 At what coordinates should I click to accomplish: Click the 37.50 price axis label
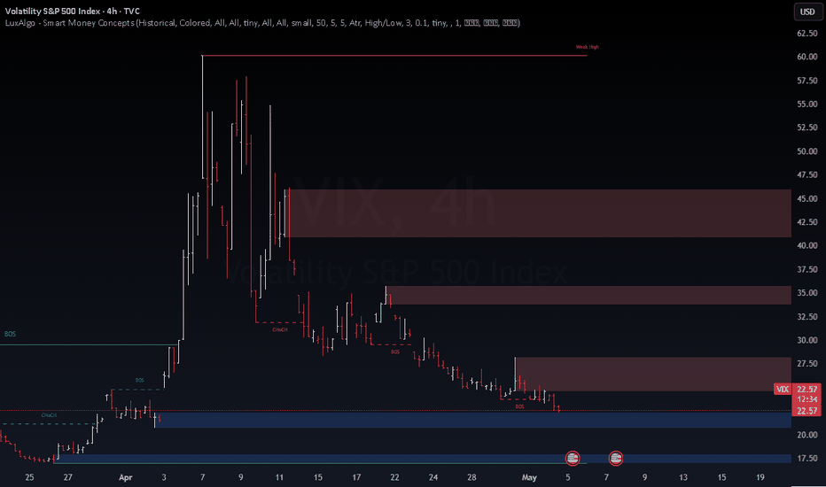click(807, 269)
